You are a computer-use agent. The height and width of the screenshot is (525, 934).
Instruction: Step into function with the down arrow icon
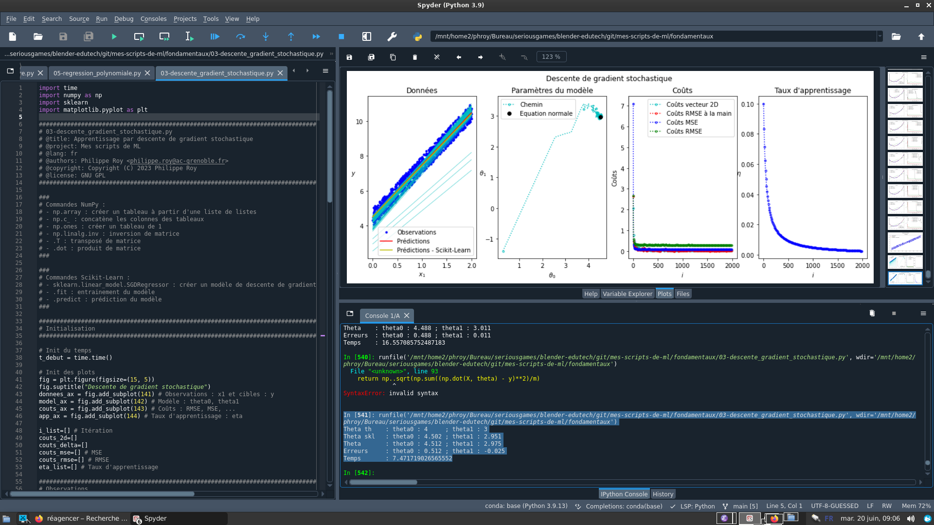click(x=266, y=36)
